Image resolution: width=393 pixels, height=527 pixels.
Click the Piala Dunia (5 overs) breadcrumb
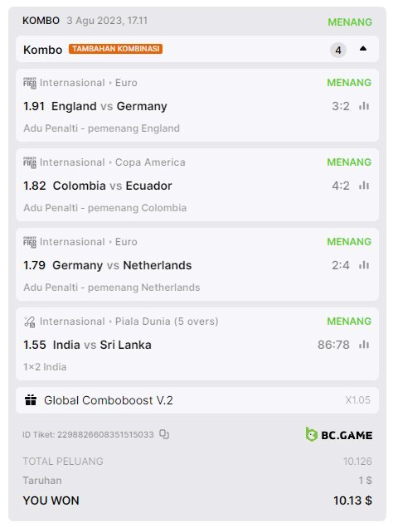tap(167, 322)
